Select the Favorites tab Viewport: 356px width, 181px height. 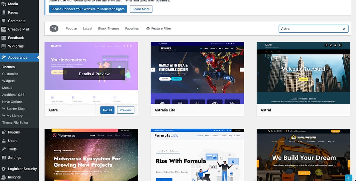click(x=132, y=28)
